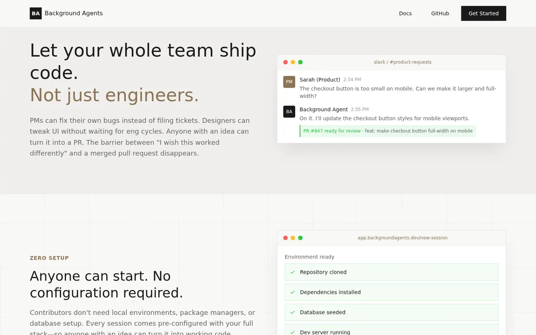Click the app.backgroundagents.dev/new-session address text
The width and height of the screenshot is (536, 335).
(402, 238)
